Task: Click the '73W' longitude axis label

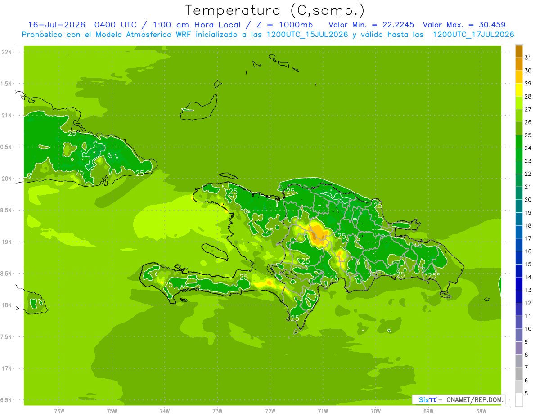Action: pyautogui.click(x=217, y=411)
